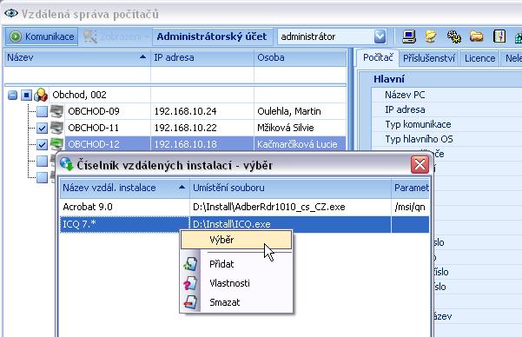Image resolution: width=522 pixels, height=337 pixels.
Task: Click the Název filter field below header
Action: coord(77,76)
